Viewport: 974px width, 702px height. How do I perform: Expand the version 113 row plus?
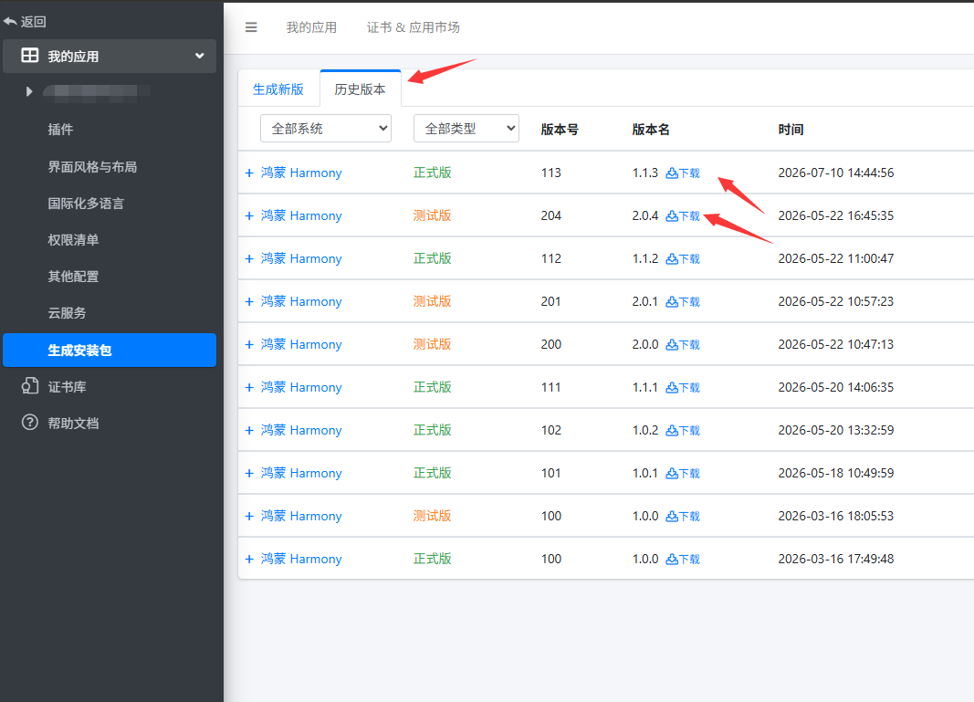[249, 173]
